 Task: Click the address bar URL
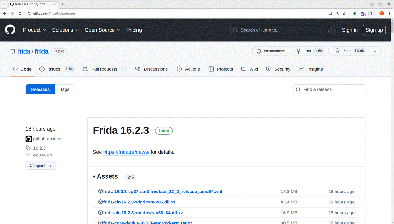[x=54, y=13]
